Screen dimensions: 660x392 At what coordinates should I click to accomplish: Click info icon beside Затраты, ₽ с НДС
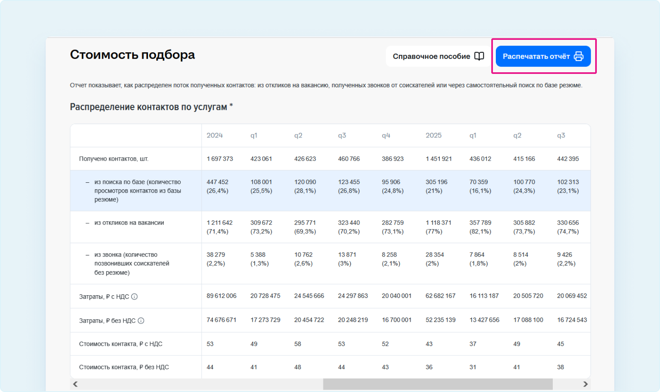(x=134, y=296)
